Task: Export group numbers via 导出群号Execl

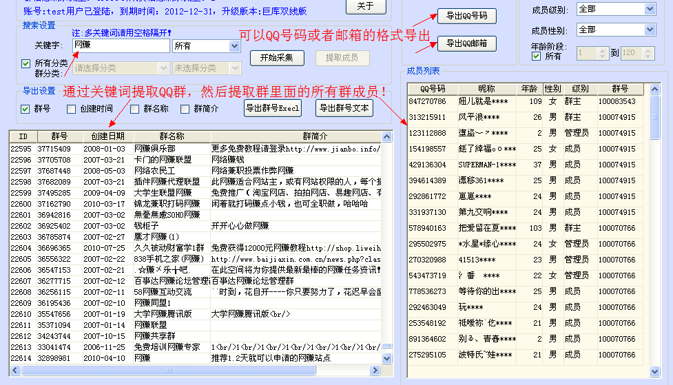Action: point(273,108)
